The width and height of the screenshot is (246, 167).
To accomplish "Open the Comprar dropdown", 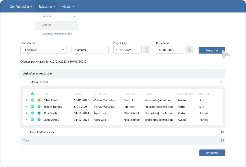I will tap(90, 50).
